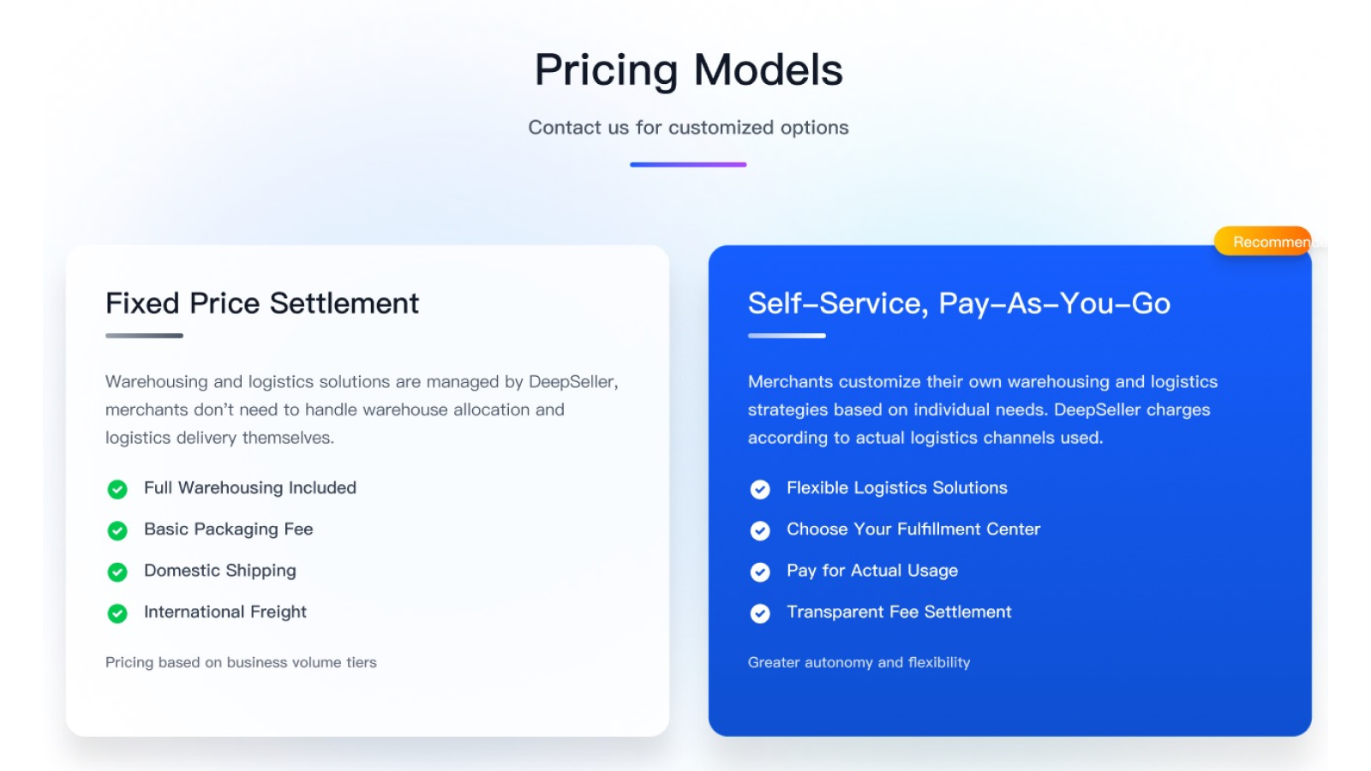This screenshot has height=771, width=1371.
Task: Select the Self-Service, Pay-As-You-Go heading
Action: pos(959,303)
